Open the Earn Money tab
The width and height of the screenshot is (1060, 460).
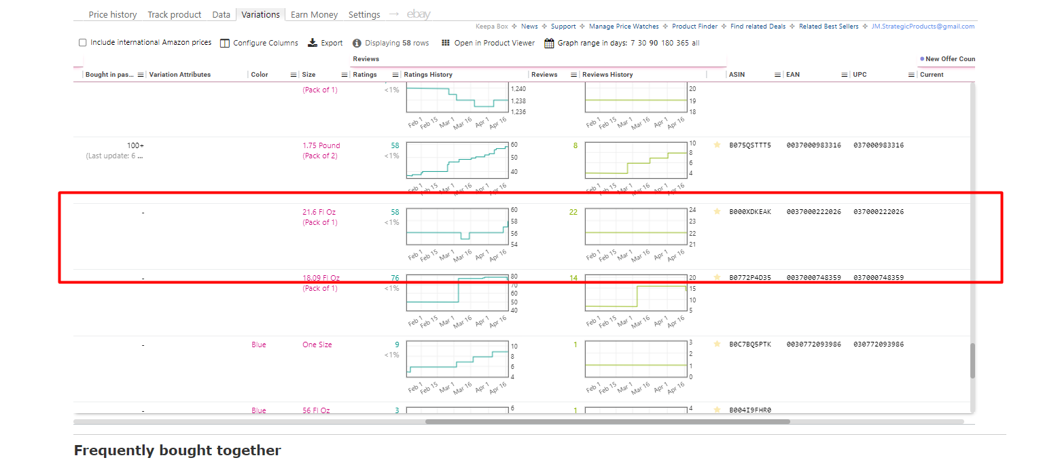click(x=314, y=14)
